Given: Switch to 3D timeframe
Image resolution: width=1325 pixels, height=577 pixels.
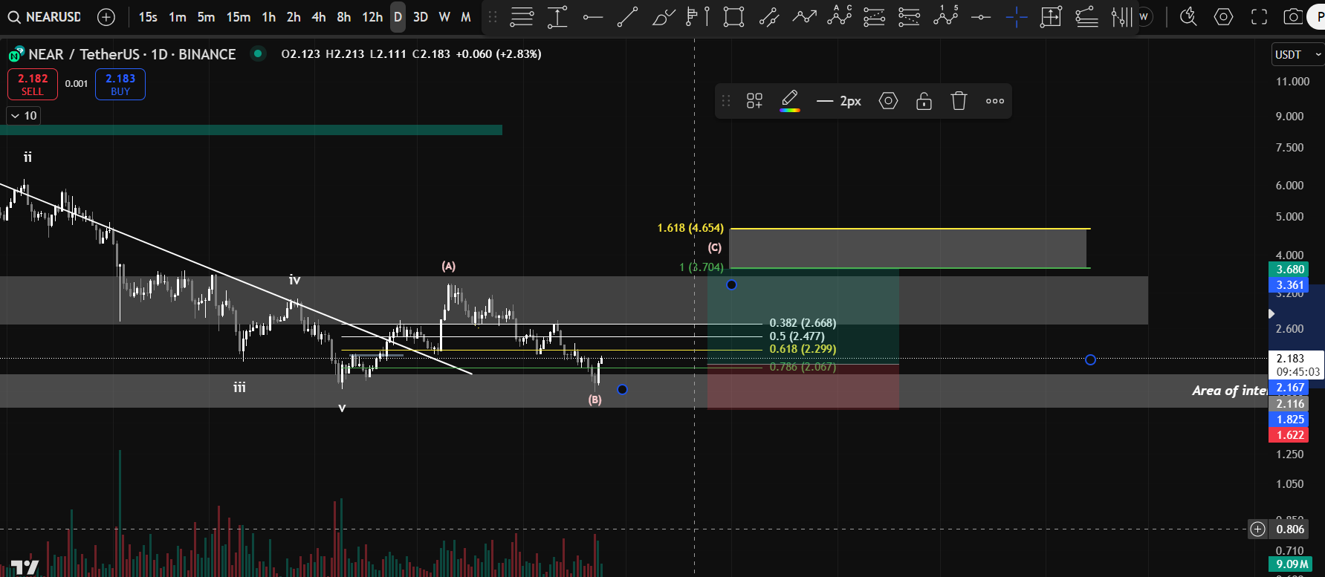Looking at the screenshot, I should point(421,16).
